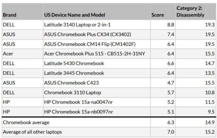Select the Acer brand cell
The height and width of the screenshot is (138, 217).
pos(8,54)
